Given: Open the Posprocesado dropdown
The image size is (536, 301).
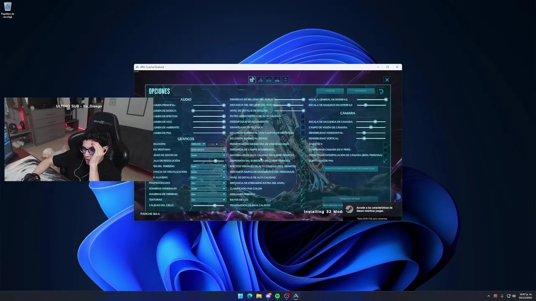Looking at the screenshot, I should [x=208, y=183].
